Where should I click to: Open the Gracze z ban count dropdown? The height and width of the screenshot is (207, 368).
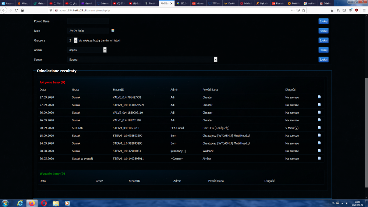(x=76, y=40)
